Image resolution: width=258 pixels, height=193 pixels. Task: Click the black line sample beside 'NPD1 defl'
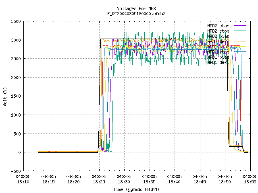click(240, 62)
